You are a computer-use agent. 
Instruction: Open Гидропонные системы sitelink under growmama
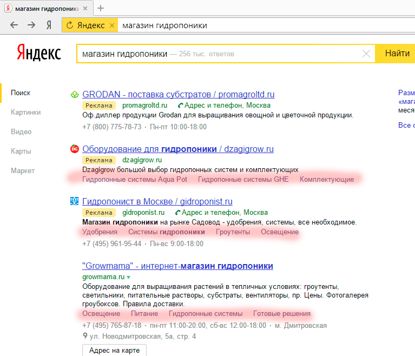206,314
